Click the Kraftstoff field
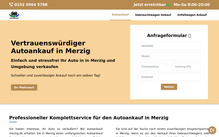Image resolution: width=219 pixels, height=137 pixels. [x=170, y=77]
